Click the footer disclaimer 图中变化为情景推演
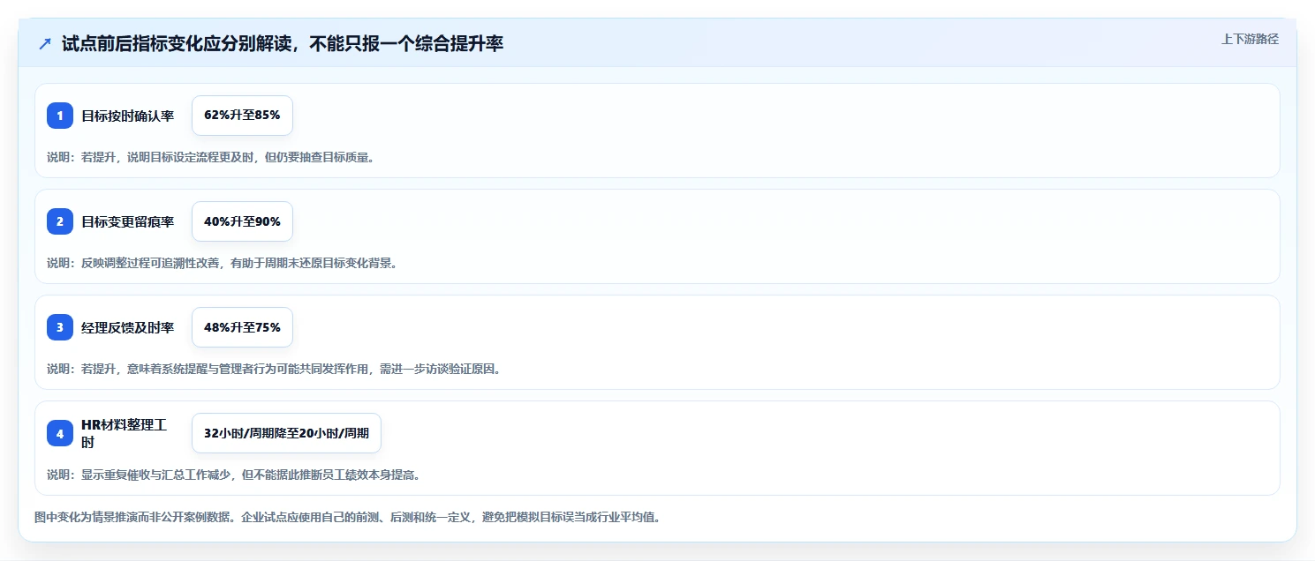This screenshot has height=561, width=1315. tap(347, 517)
